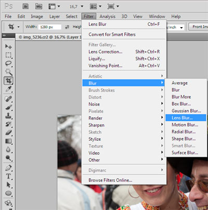The width and height of the screenshot is (208, 210).
Task: Click the Front Image button
Action: (198, 27)
